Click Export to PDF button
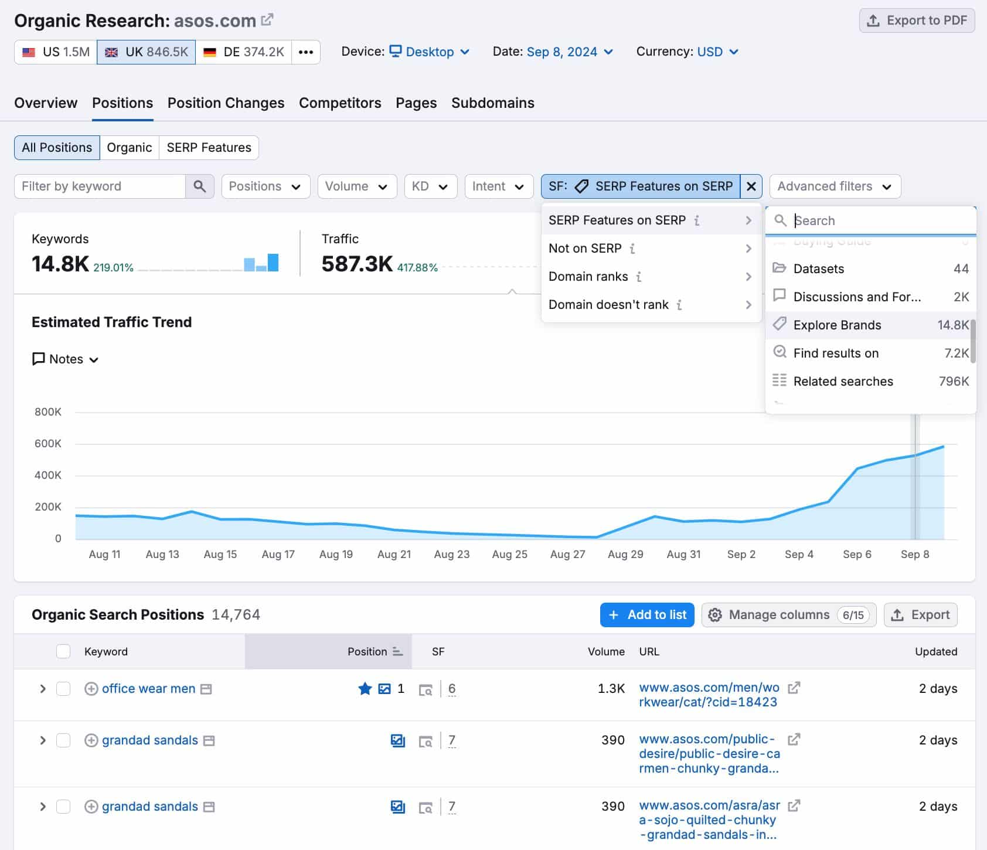Image resolution: width=987 pixels, height=850 pixels. pyautogui.click(x=917, y=21)
